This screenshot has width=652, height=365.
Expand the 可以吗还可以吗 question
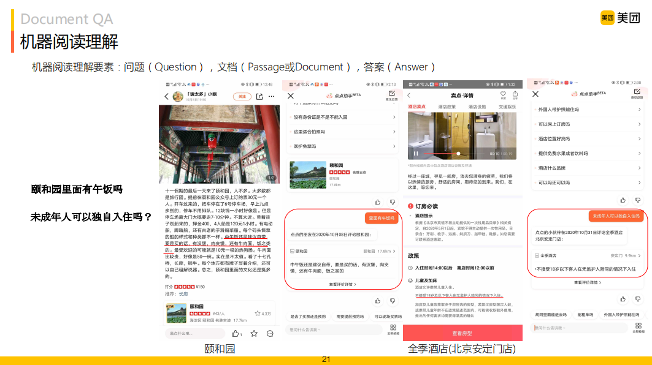[588, 182]
